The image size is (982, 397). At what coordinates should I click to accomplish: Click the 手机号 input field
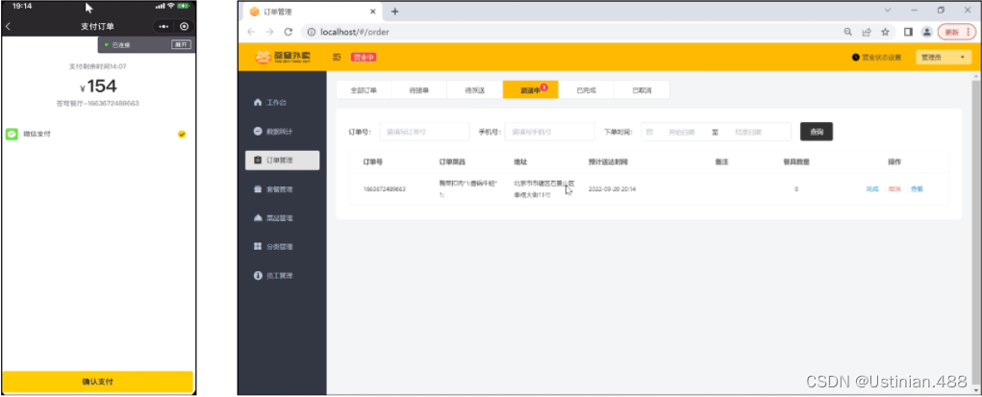coord(549,132)
